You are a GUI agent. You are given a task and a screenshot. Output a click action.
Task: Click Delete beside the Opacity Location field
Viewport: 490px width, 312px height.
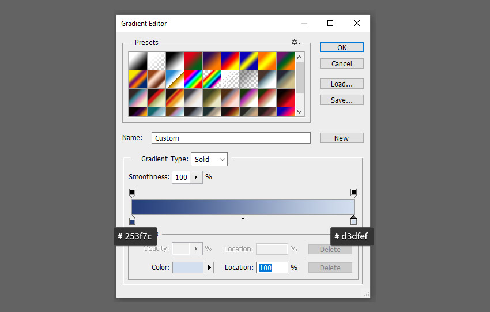pos(330,249)
